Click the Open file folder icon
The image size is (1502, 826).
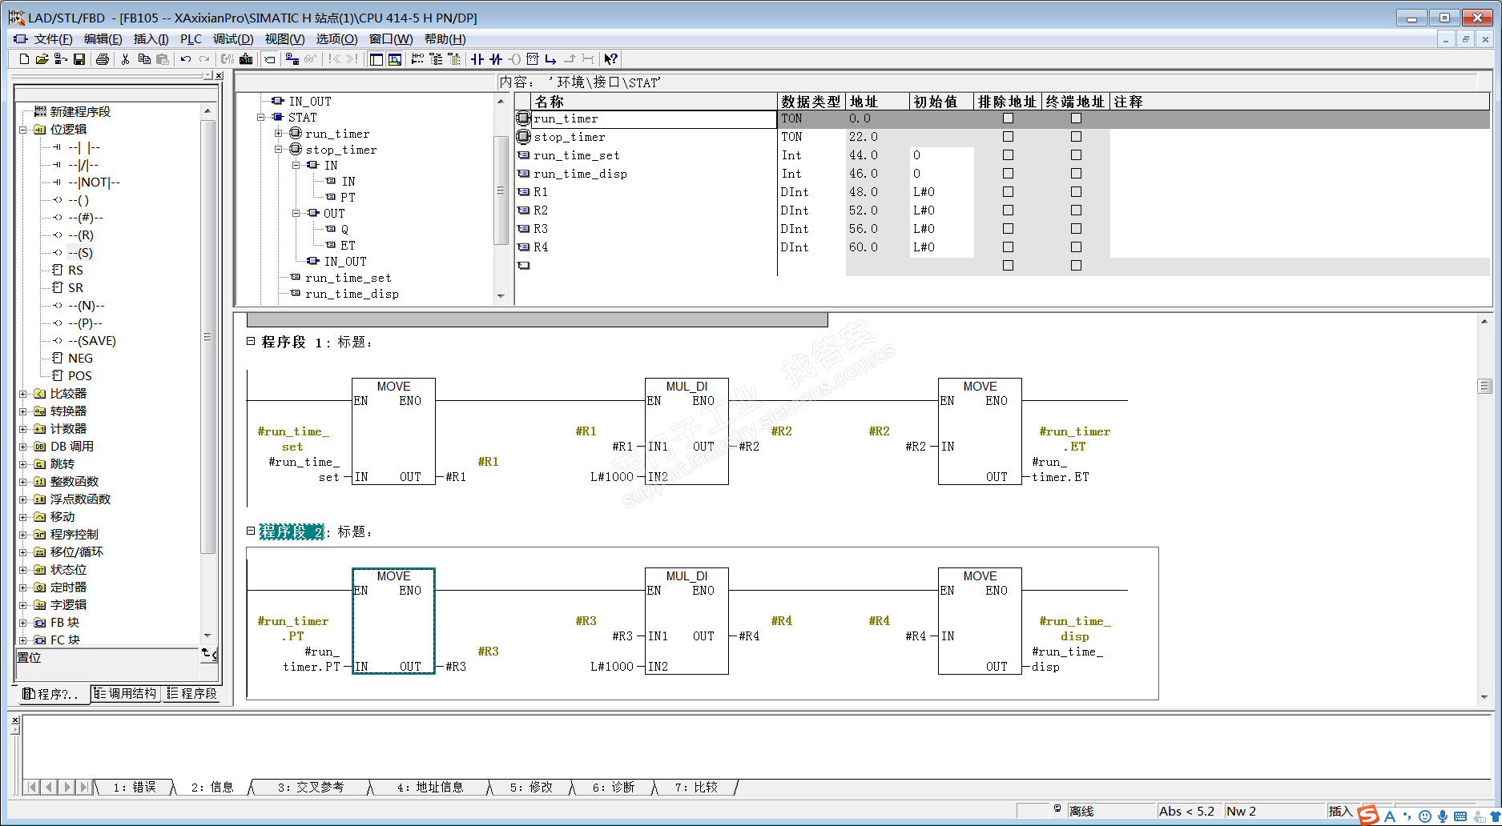pos(42,59)
